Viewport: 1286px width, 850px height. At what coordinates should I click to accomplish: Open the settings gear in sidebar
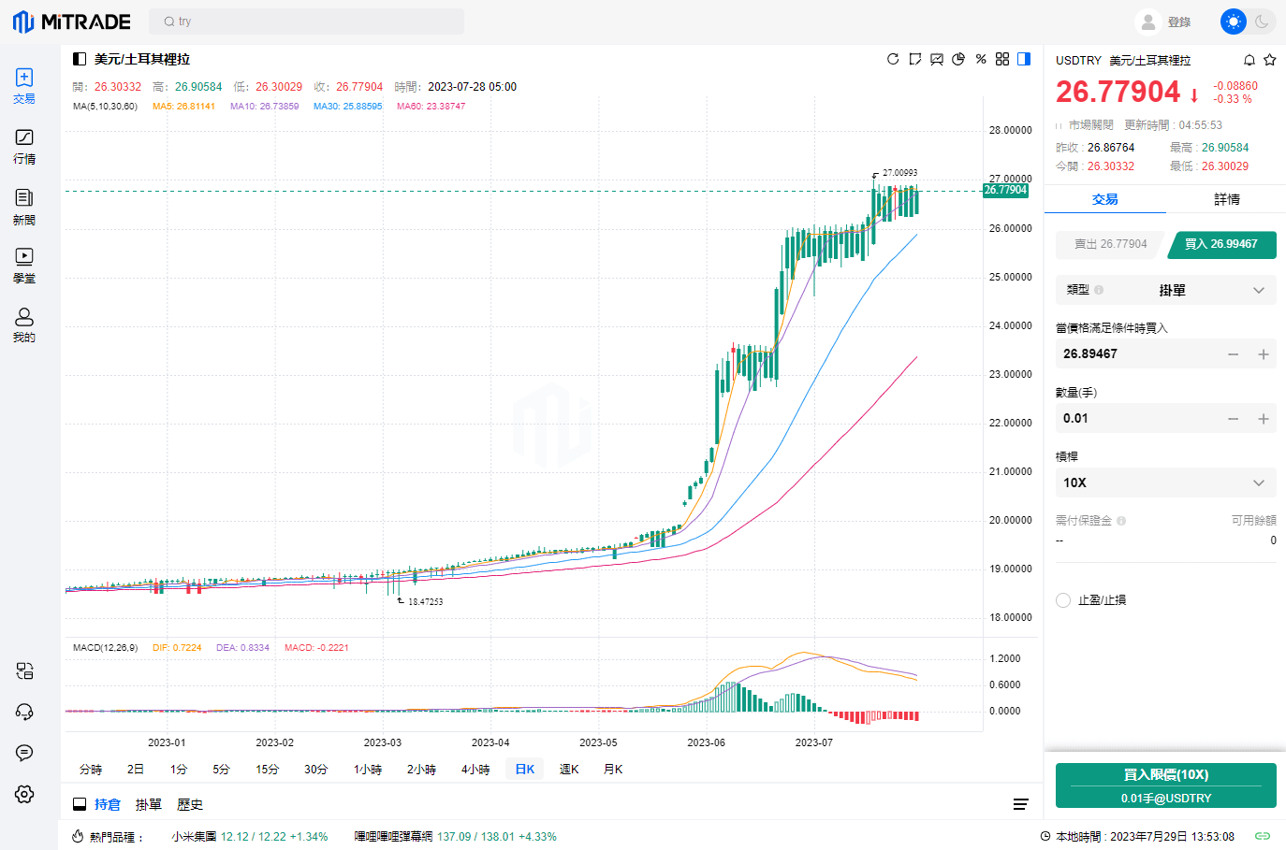24,794
